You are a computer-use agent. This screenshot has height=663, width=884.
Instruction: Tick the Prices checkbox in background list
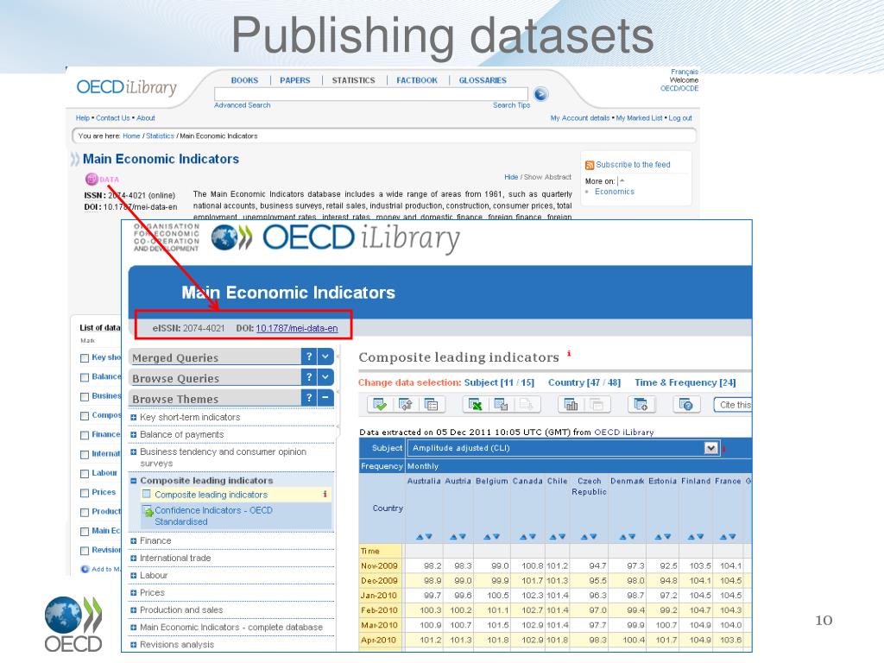pos(85,493)
